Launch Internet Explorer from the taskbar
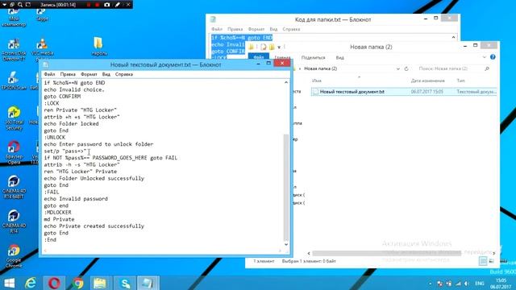 coord(31,283)
